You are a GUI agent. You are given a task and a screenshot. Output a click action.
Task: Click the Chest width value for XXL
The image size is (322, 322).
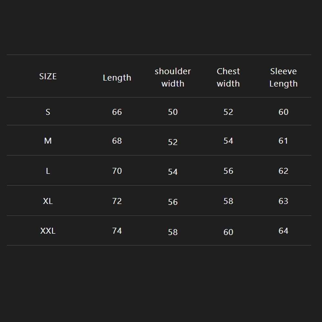click(228, 232)
